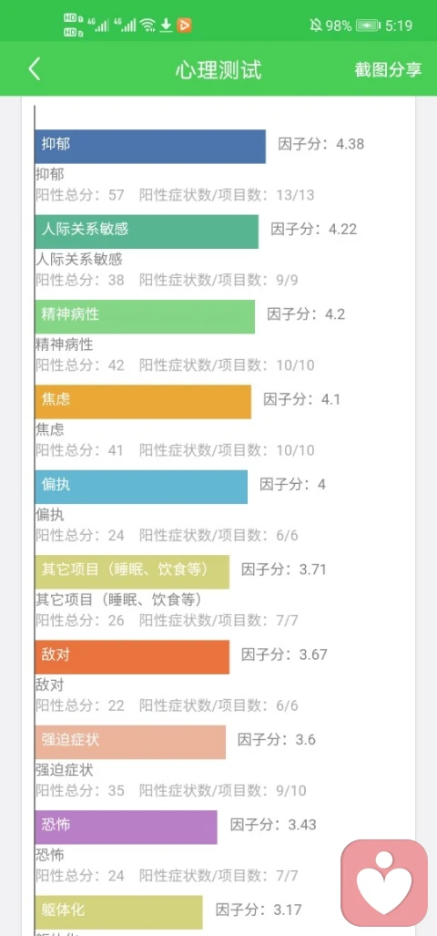Select the 心理测试 page title
The height and width of the screenshot is (936, 437).
[218, 70]
